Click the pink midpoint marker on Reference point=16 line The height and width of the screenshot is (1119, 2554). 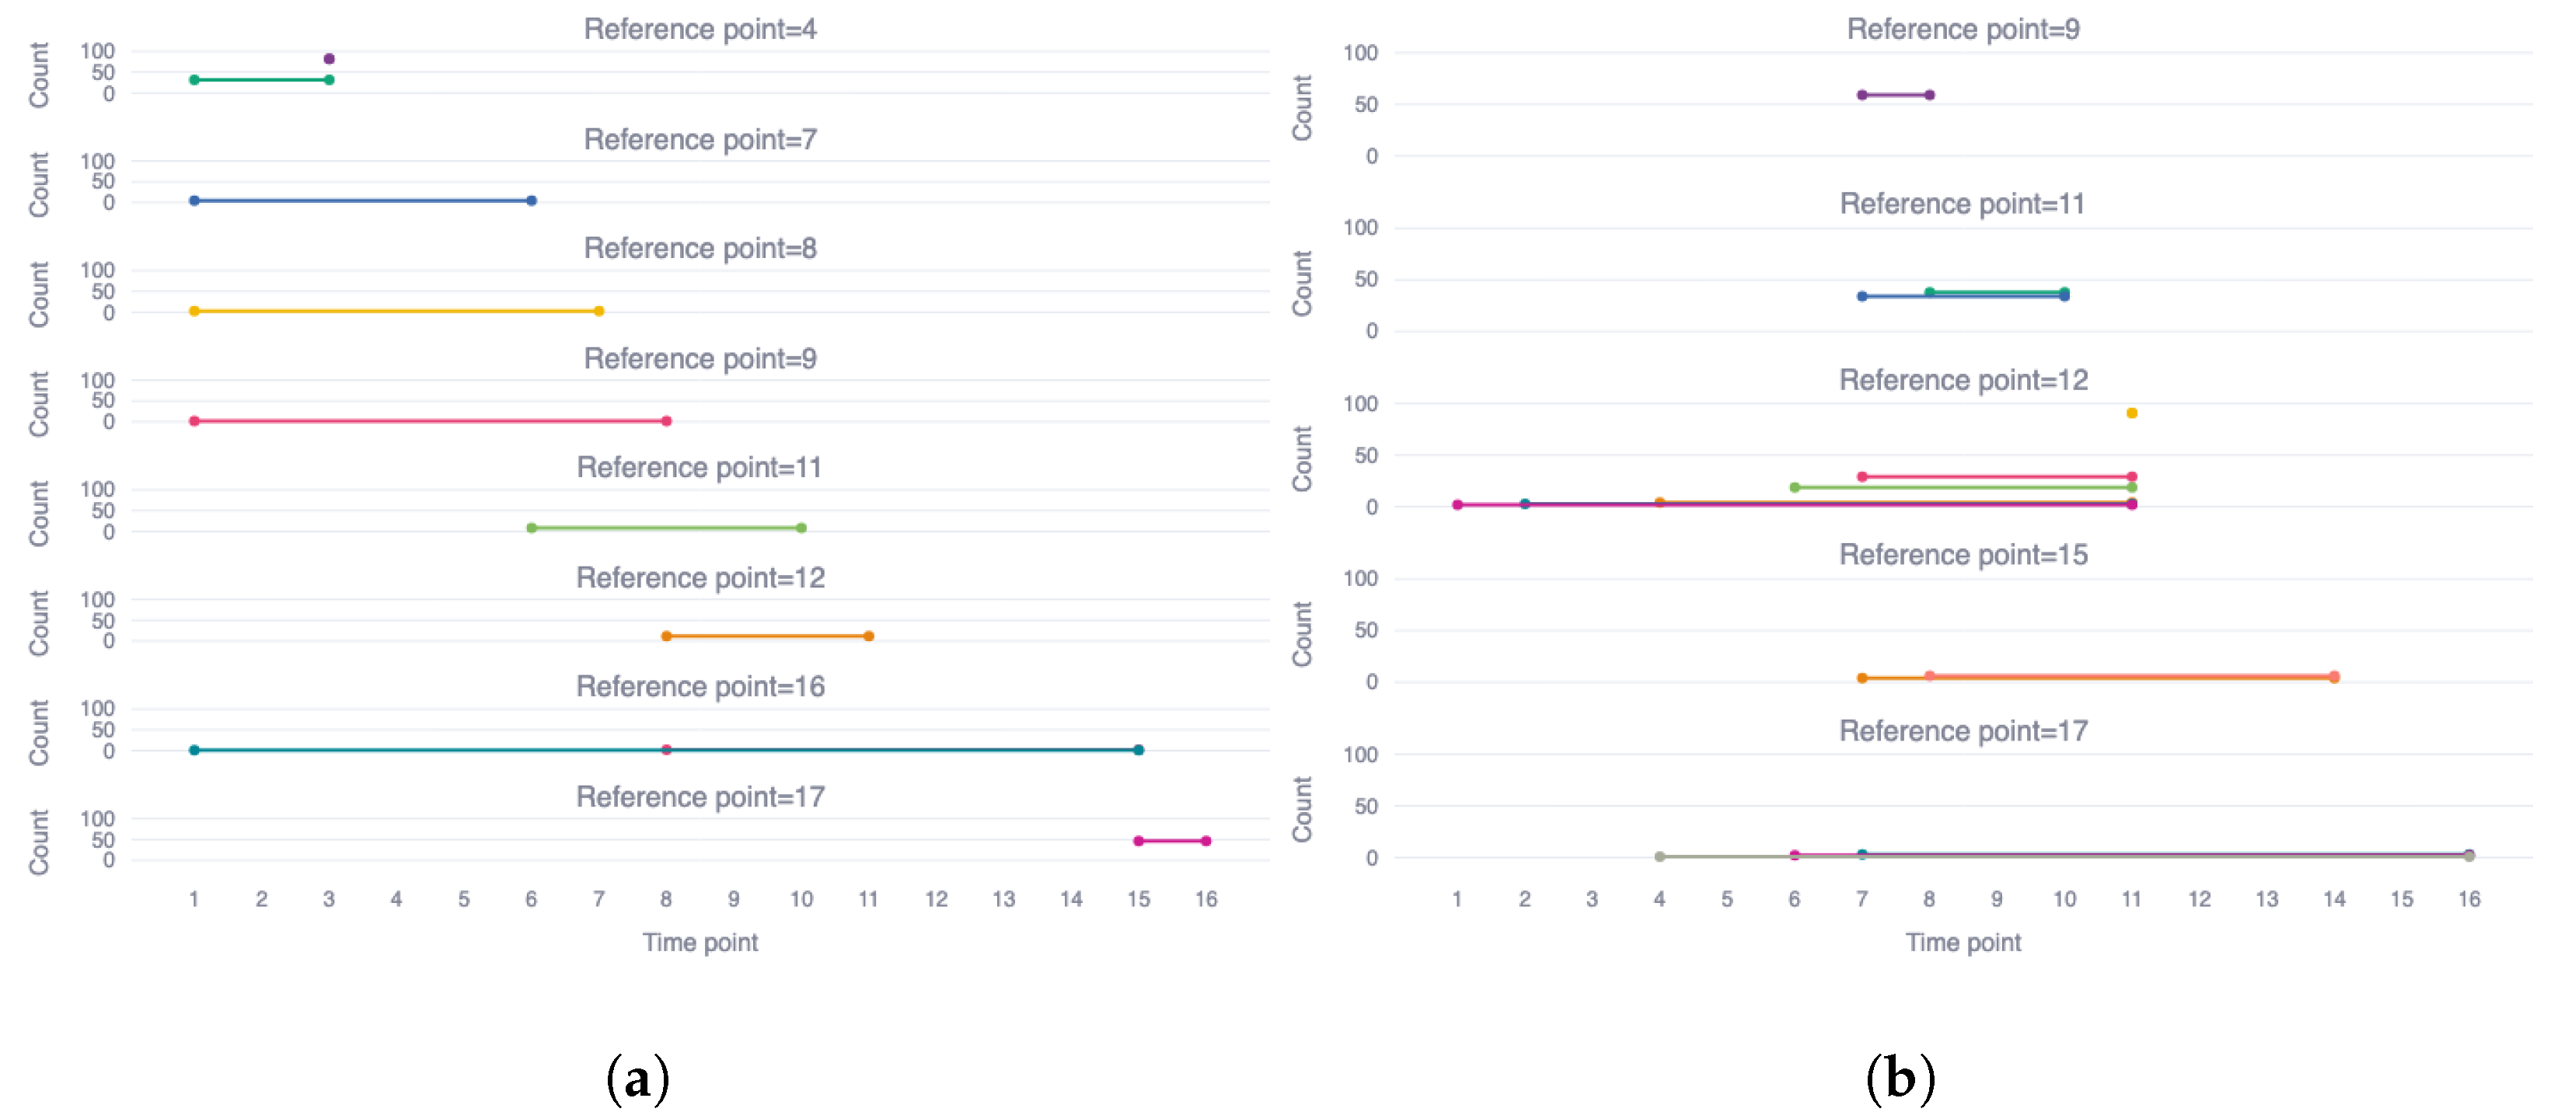666,751
